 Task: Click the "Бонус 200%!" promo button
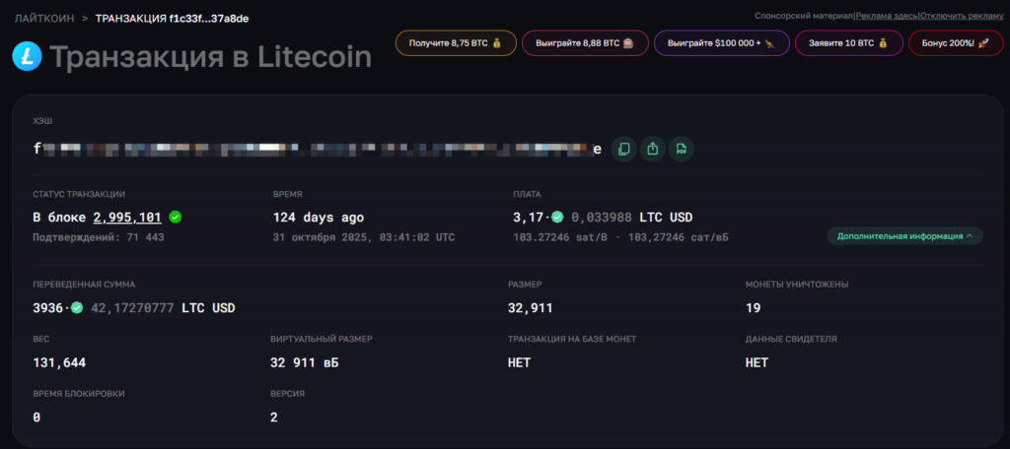[x=955, y=43]
